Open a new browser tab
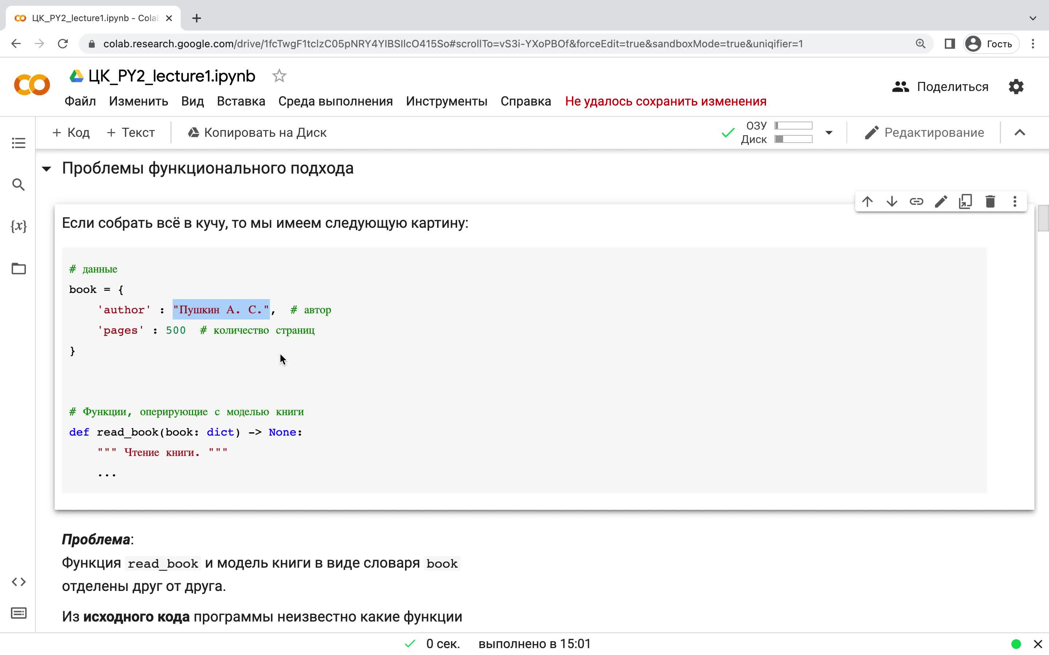Viewport: 1049px width, 655px height. pos(197,18)
